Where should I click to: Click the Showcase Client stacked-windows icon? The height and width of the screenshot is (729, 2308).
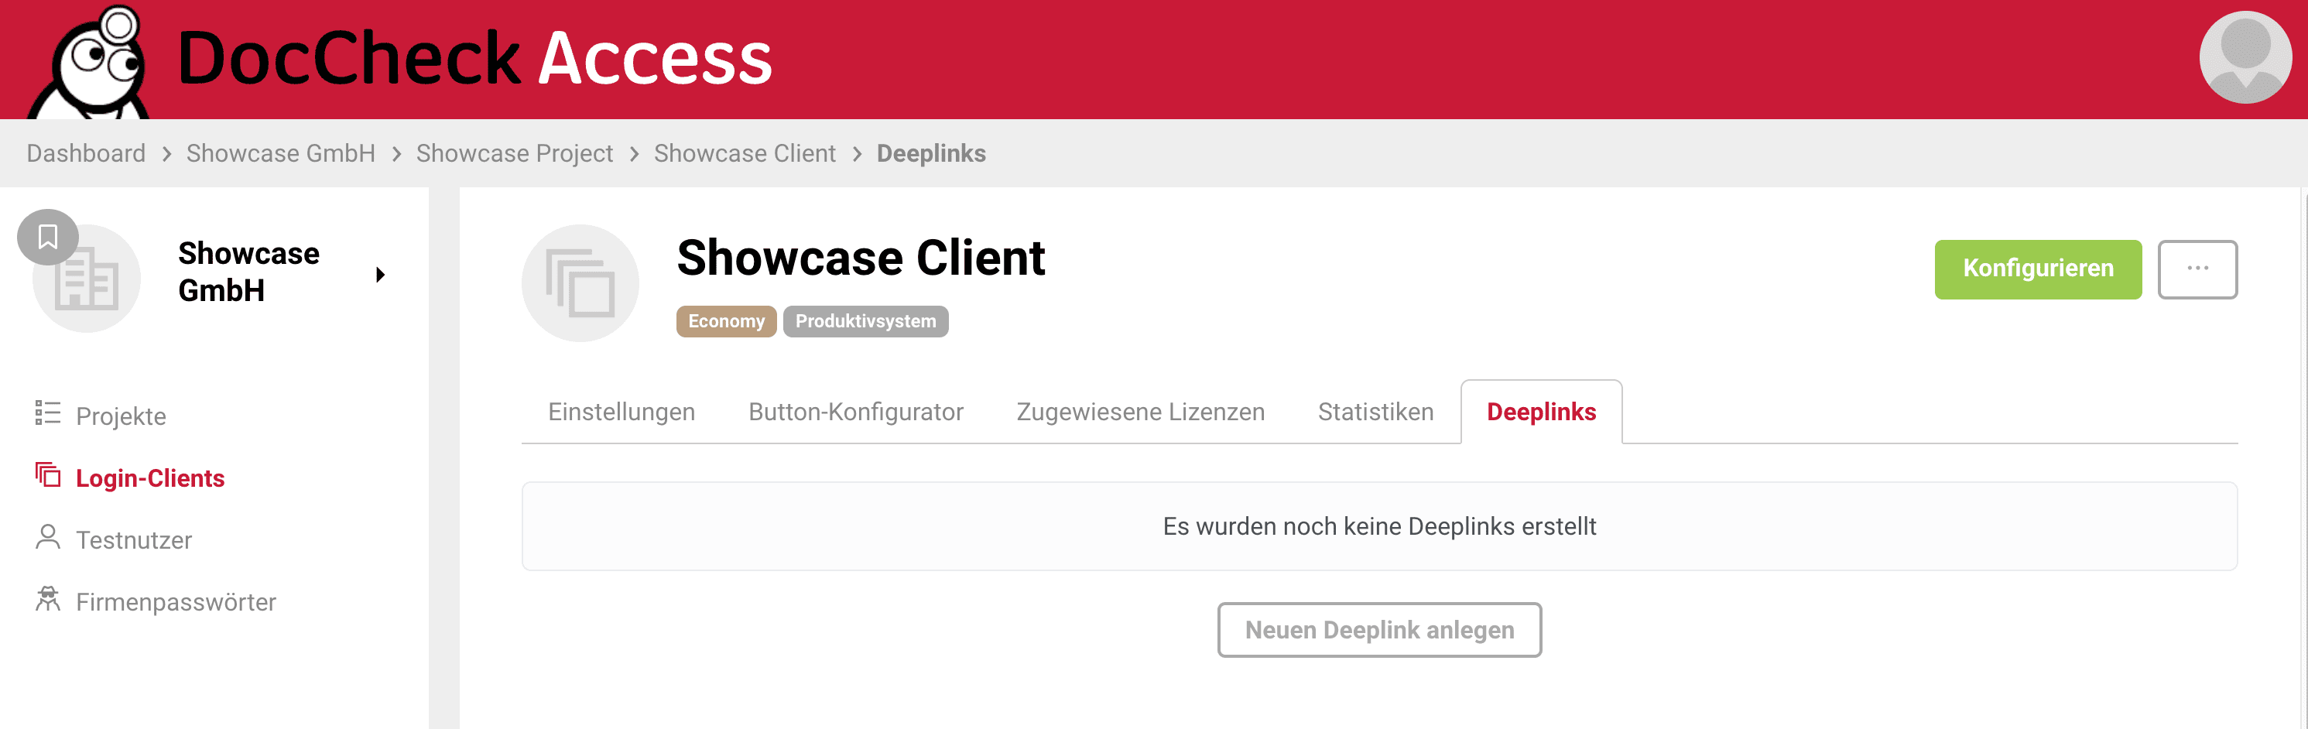tap(580, 283)
